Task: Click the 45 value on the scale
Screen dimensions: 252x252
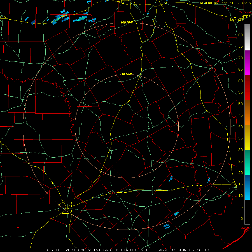Action: (241, 115)
